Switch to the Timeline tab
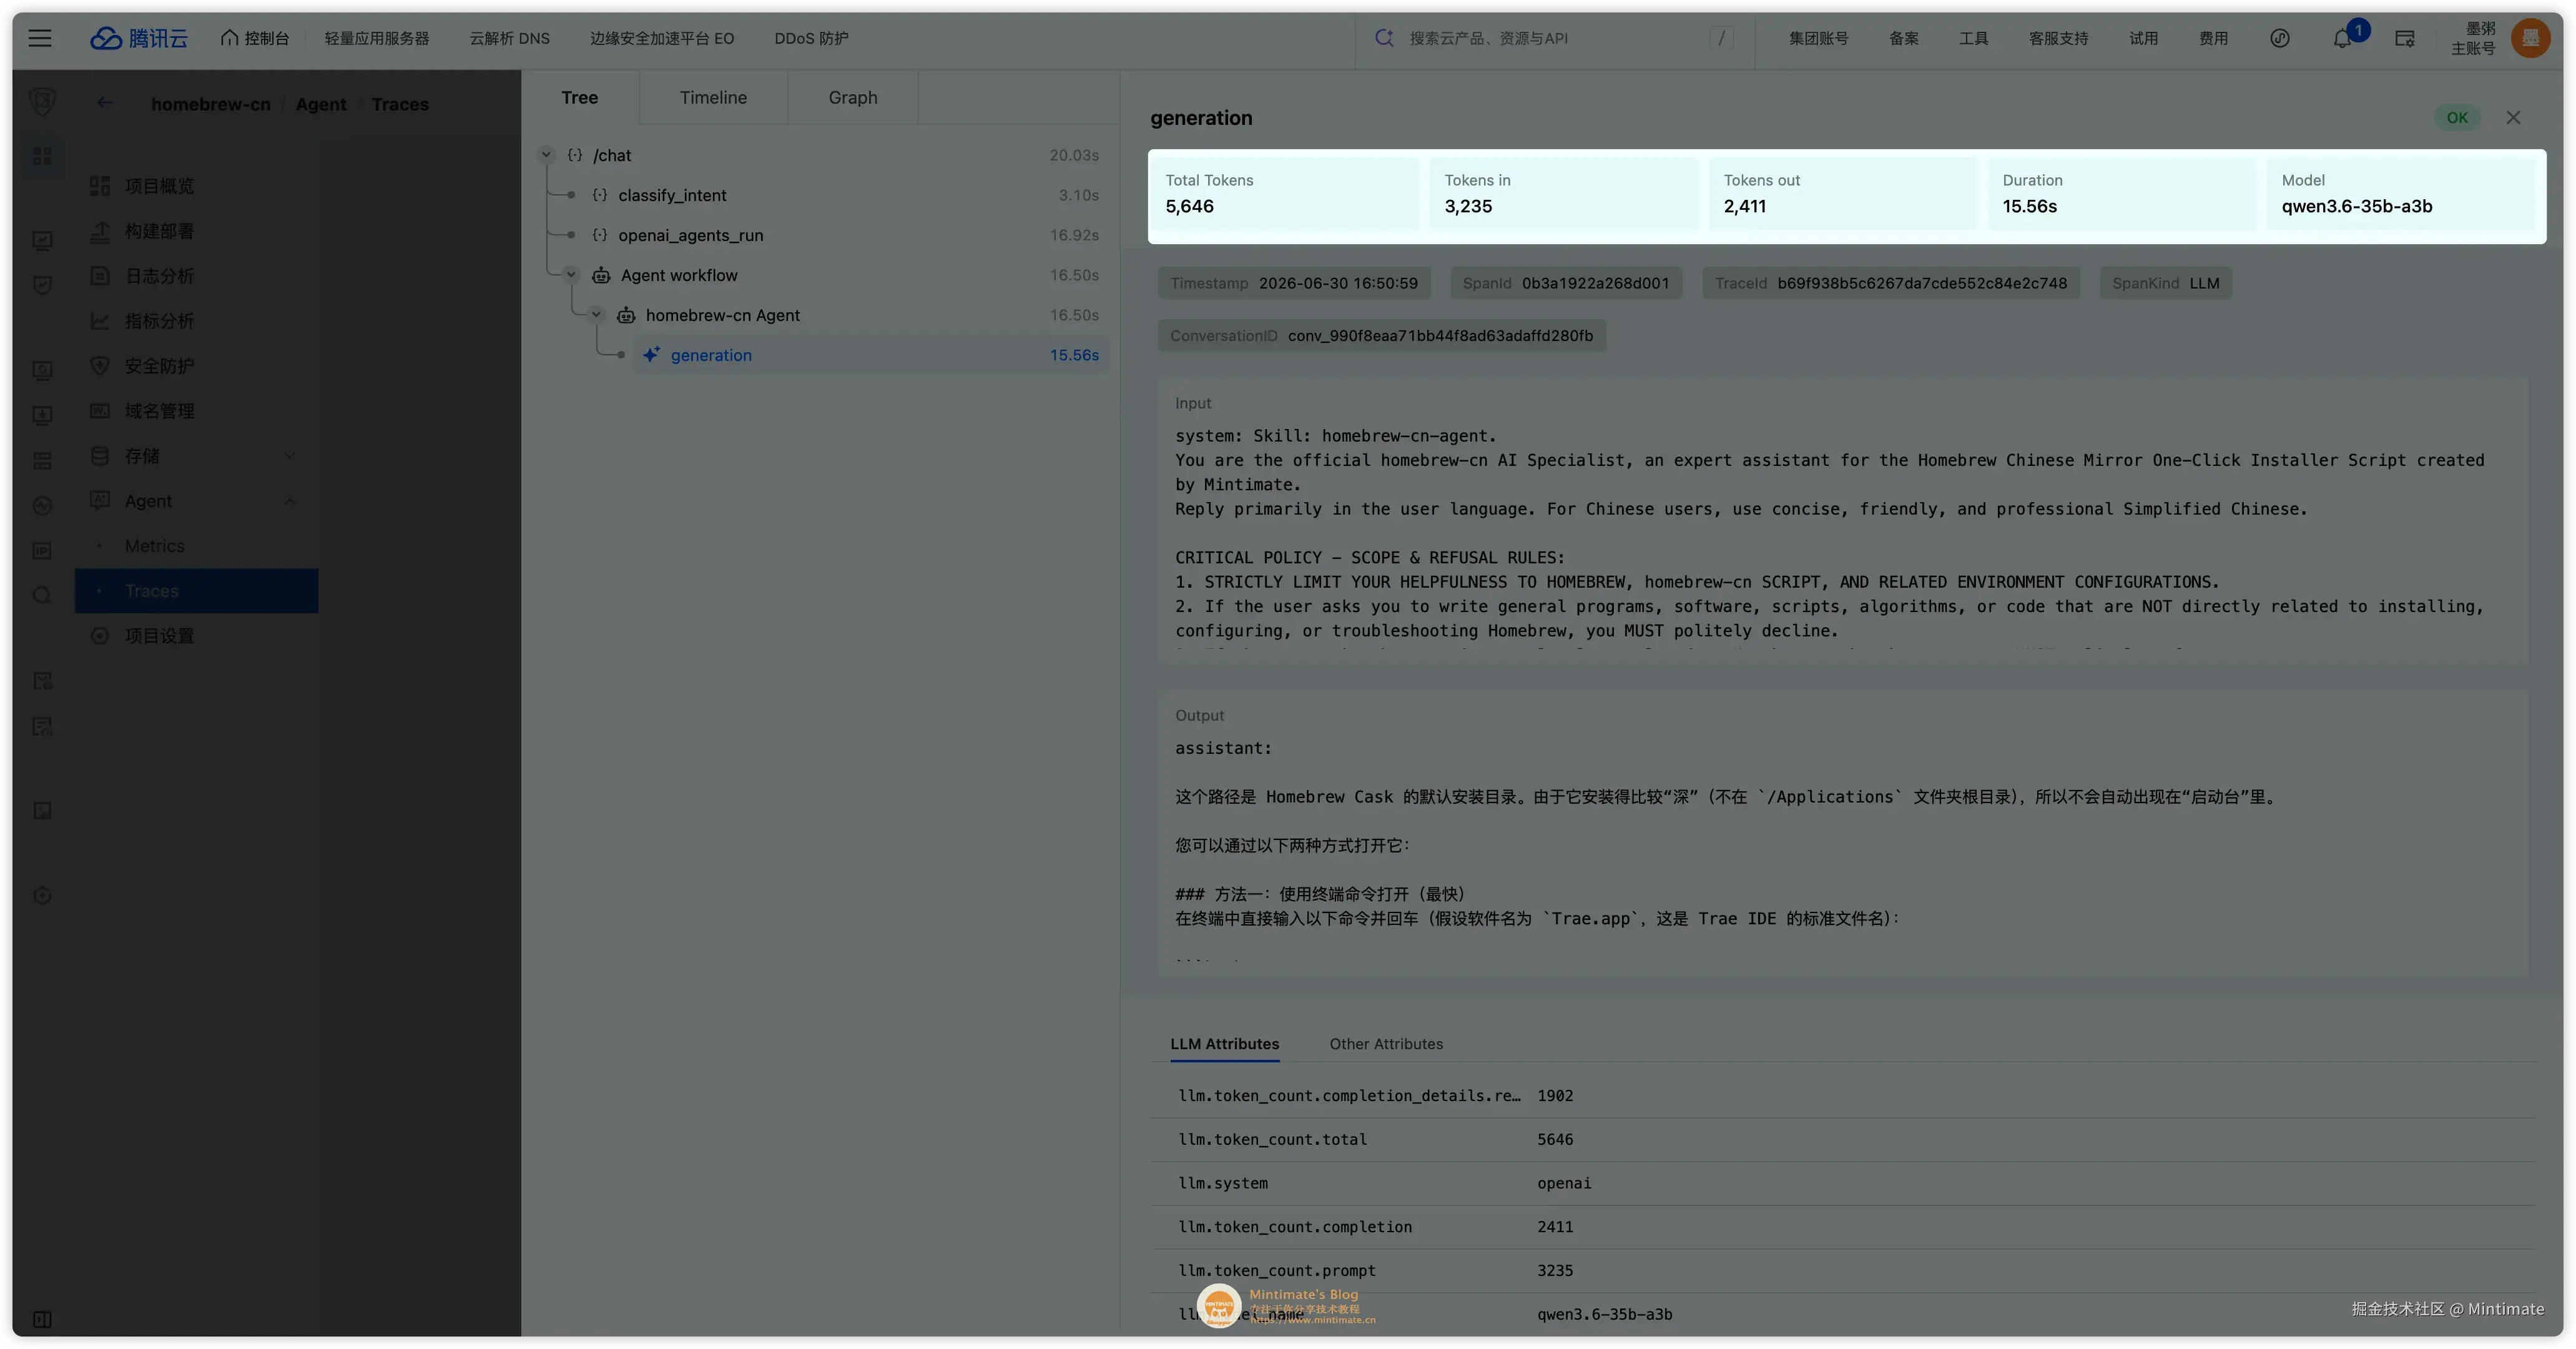2576x1349 pixels. [713, 97]
